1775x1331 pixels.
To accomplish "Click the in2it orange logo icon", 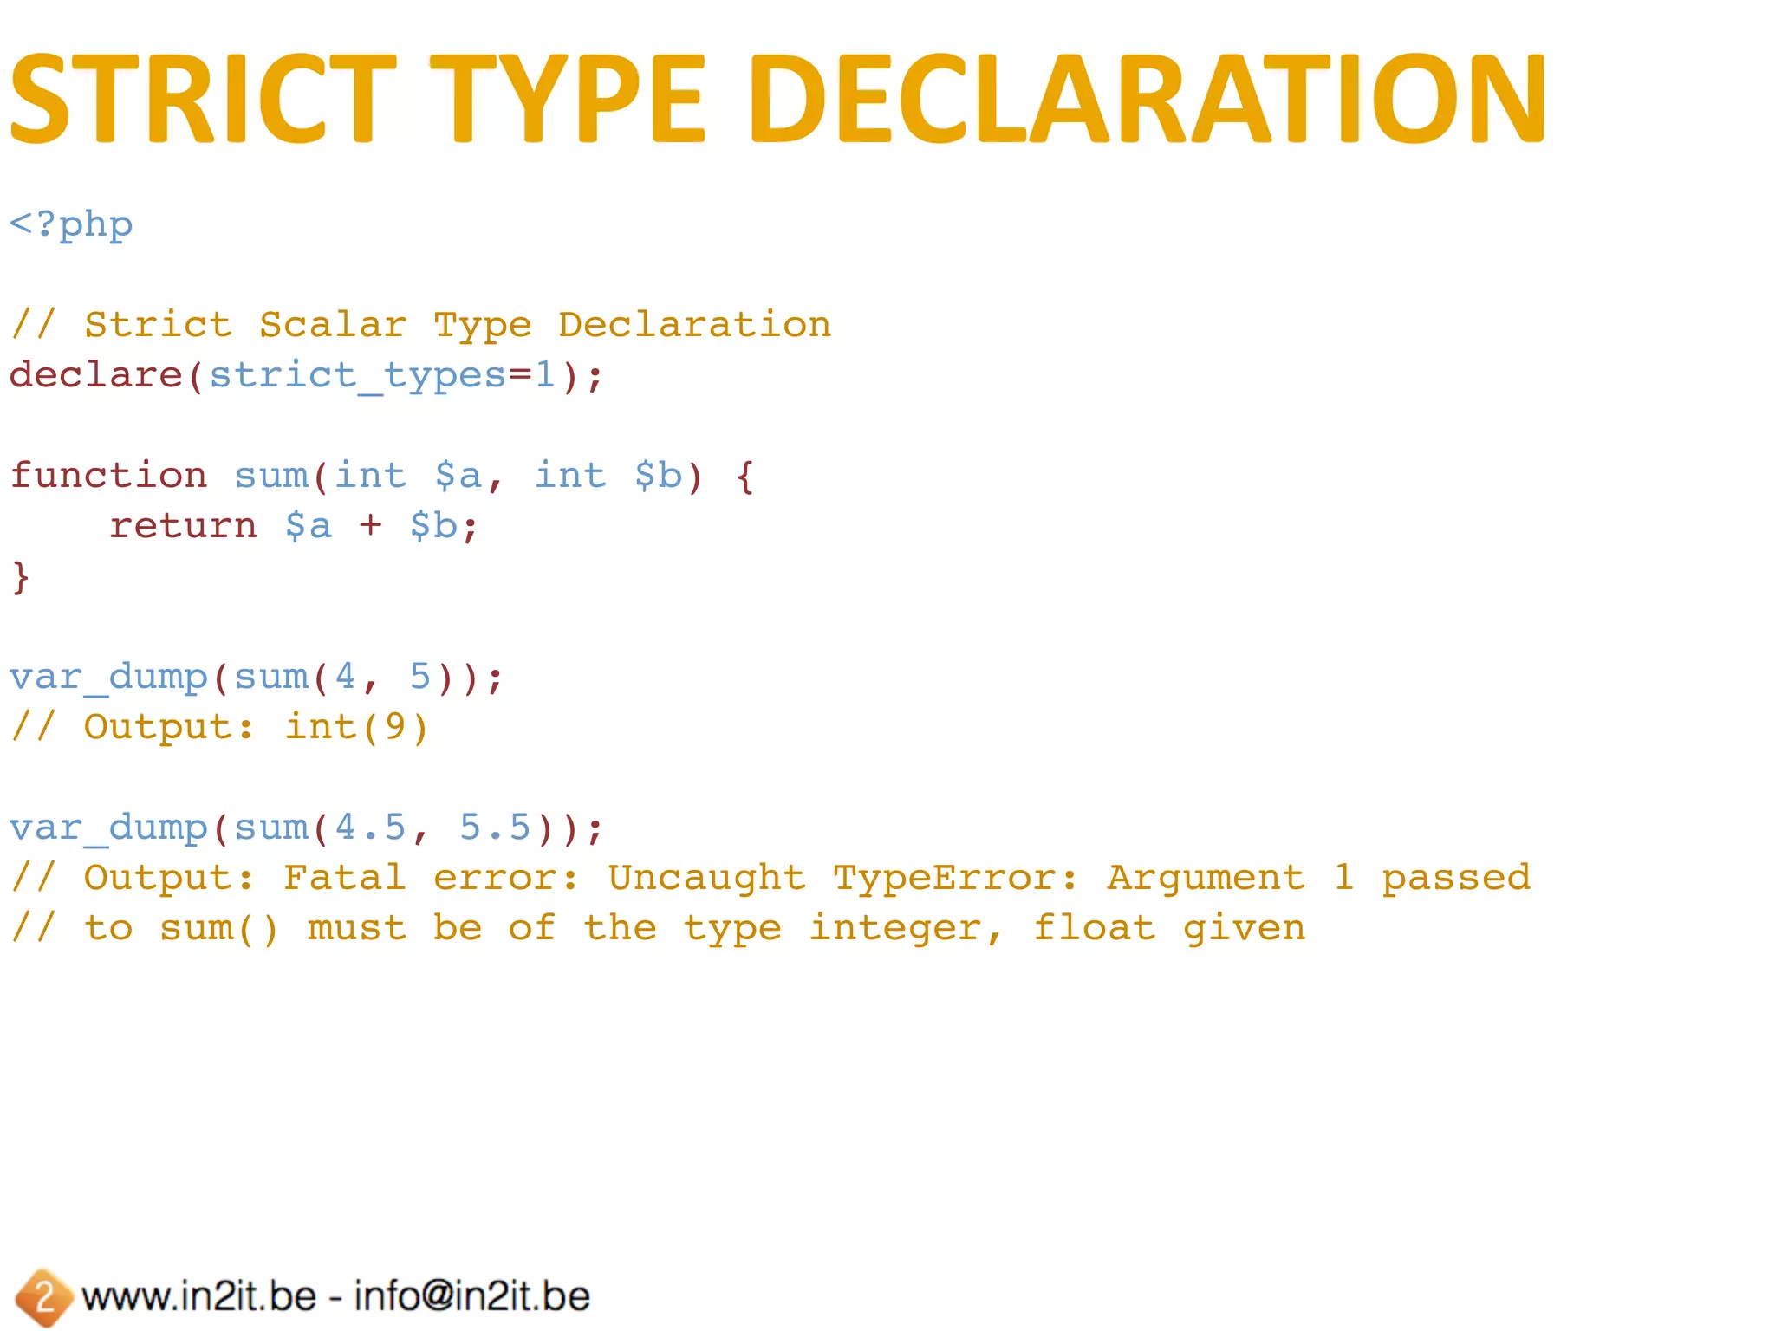I will pyautogui.click(x=43, y=1296).
